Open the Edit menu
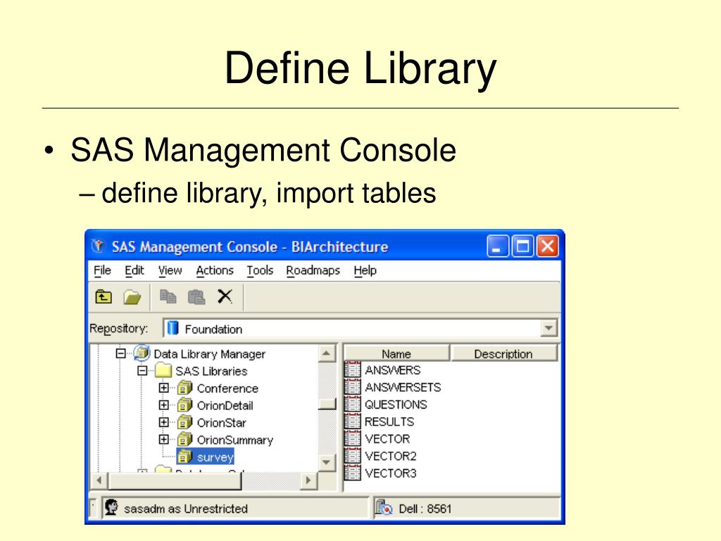Viewport: 721px width, 541px height. pos(134,270)
